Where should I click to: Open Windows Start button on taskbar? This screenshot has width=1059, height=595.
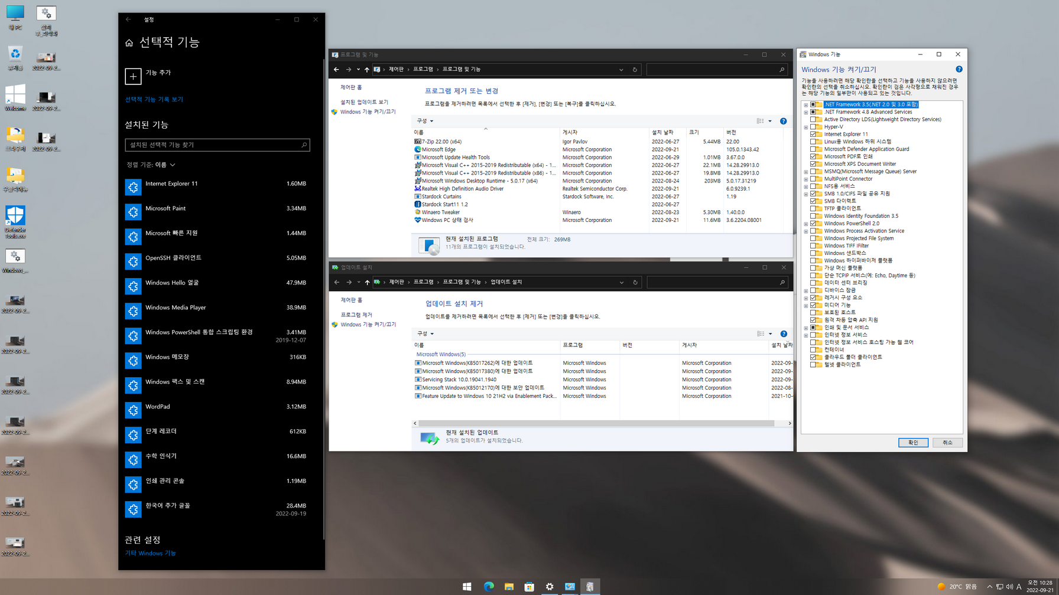[x=467, y=586]
